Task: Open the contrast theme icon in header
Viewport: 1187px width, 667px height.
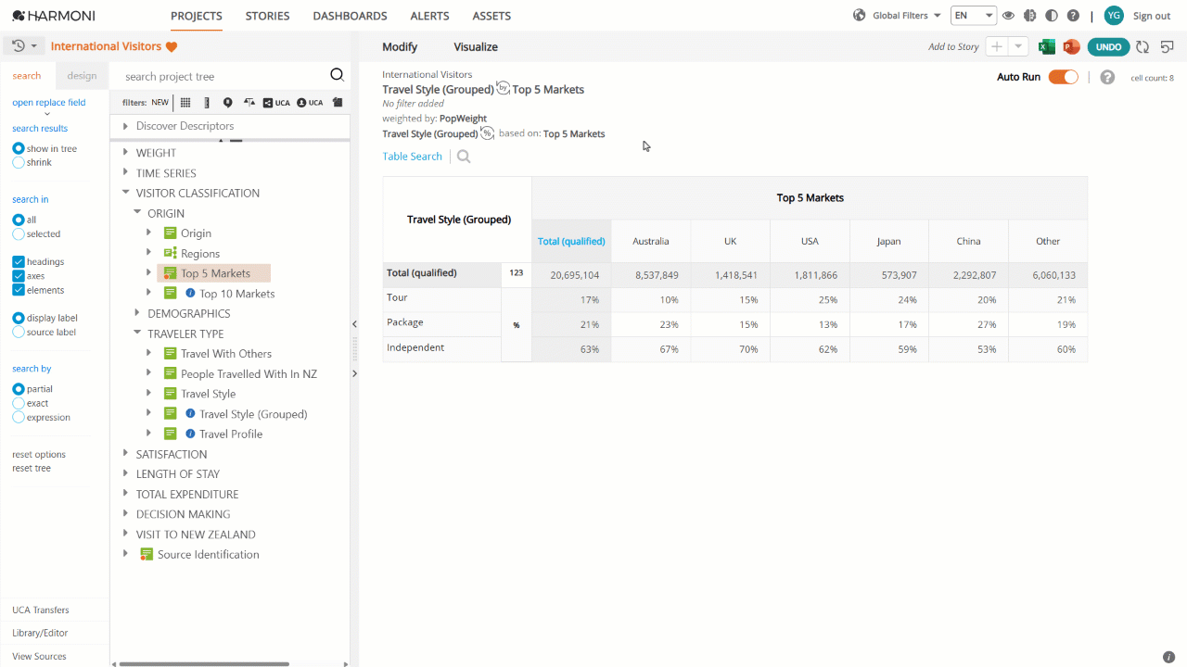Action: [x=1051, y=16]
